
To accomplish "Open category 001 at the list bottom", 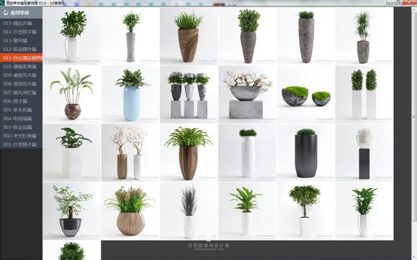I will click(21, 144).
